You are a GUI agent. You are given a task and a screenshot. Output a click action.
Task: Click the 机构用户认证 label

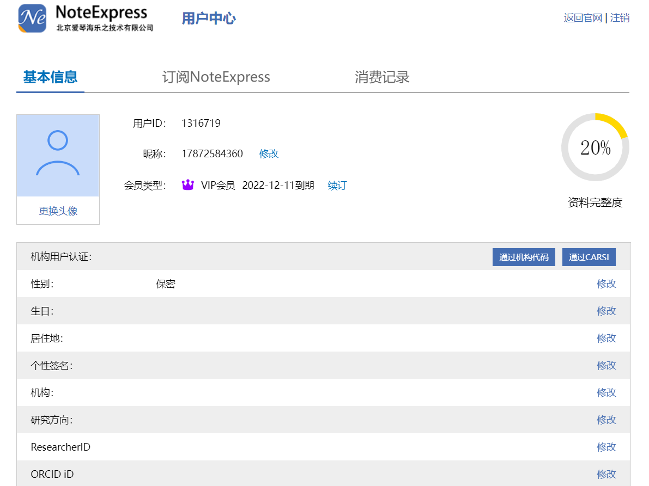click(61, 257)
